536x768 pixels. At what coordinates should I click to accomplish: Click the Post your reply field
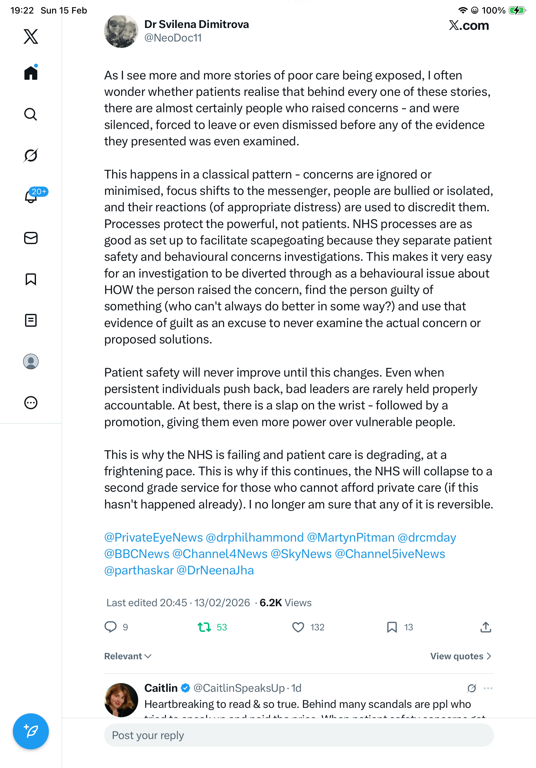click(x=299, y=735)
